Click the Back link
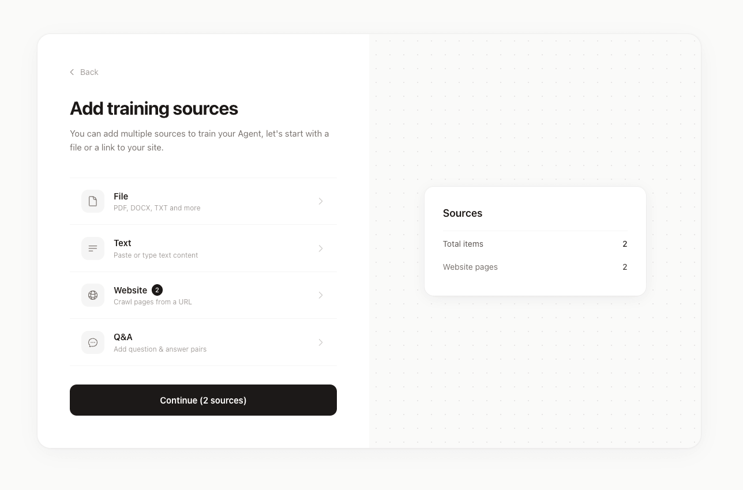The image size is (743, 490). [x=89, y=71]
